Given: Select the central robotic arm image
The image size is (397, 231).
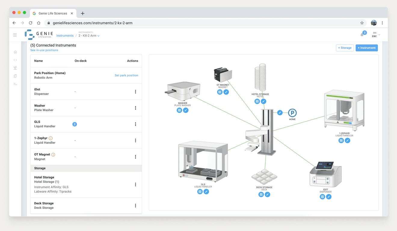Looking at the screenshot, I should (x=260, y=132).
